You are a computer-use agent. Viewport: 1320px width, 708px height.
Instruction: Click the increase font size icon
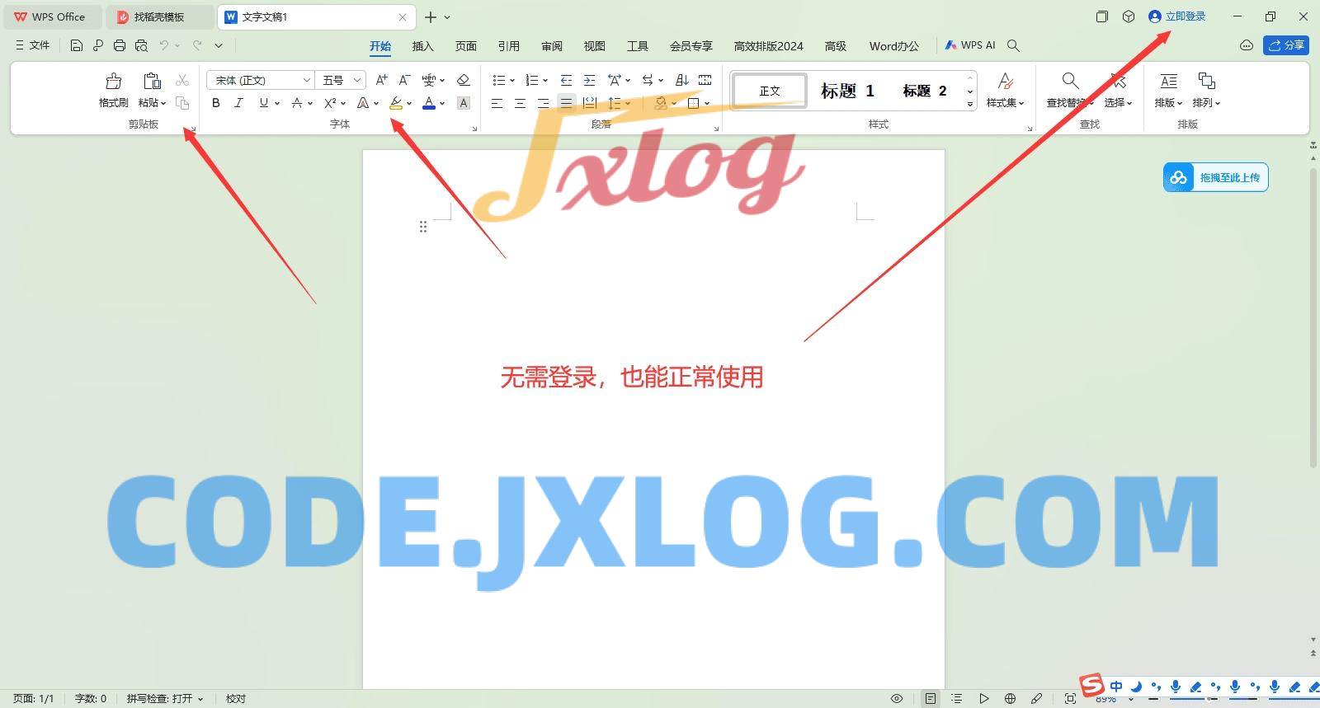pos(381,80)
